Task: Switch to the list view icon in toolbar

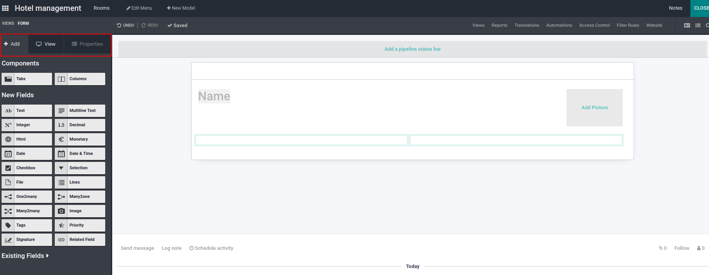Action: [698, 26]
